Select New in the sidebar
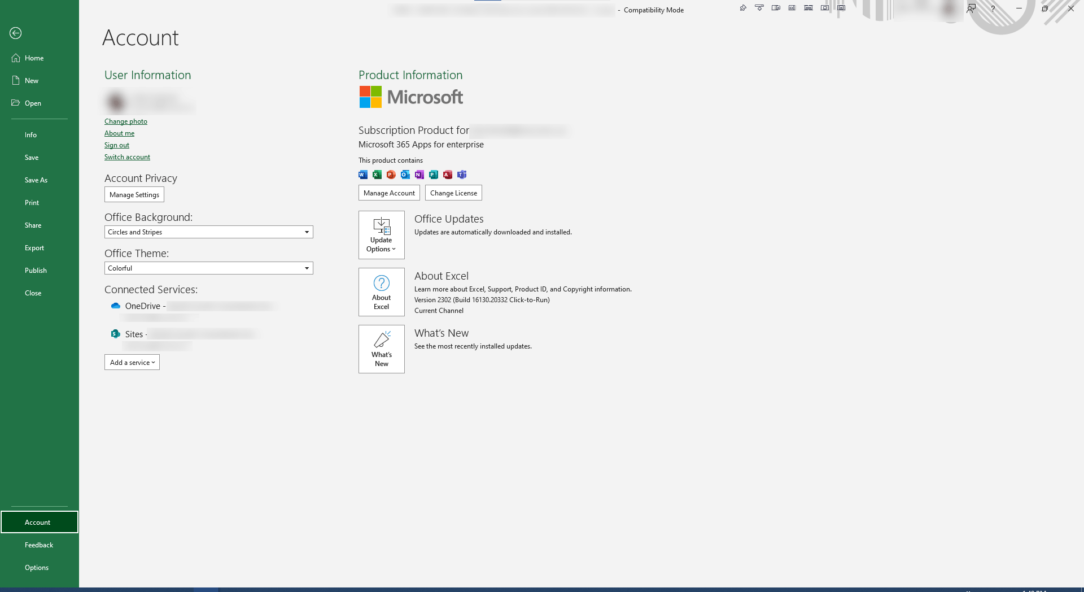The width and height of the screenshot is (1084, 592). tap(40, 81)
